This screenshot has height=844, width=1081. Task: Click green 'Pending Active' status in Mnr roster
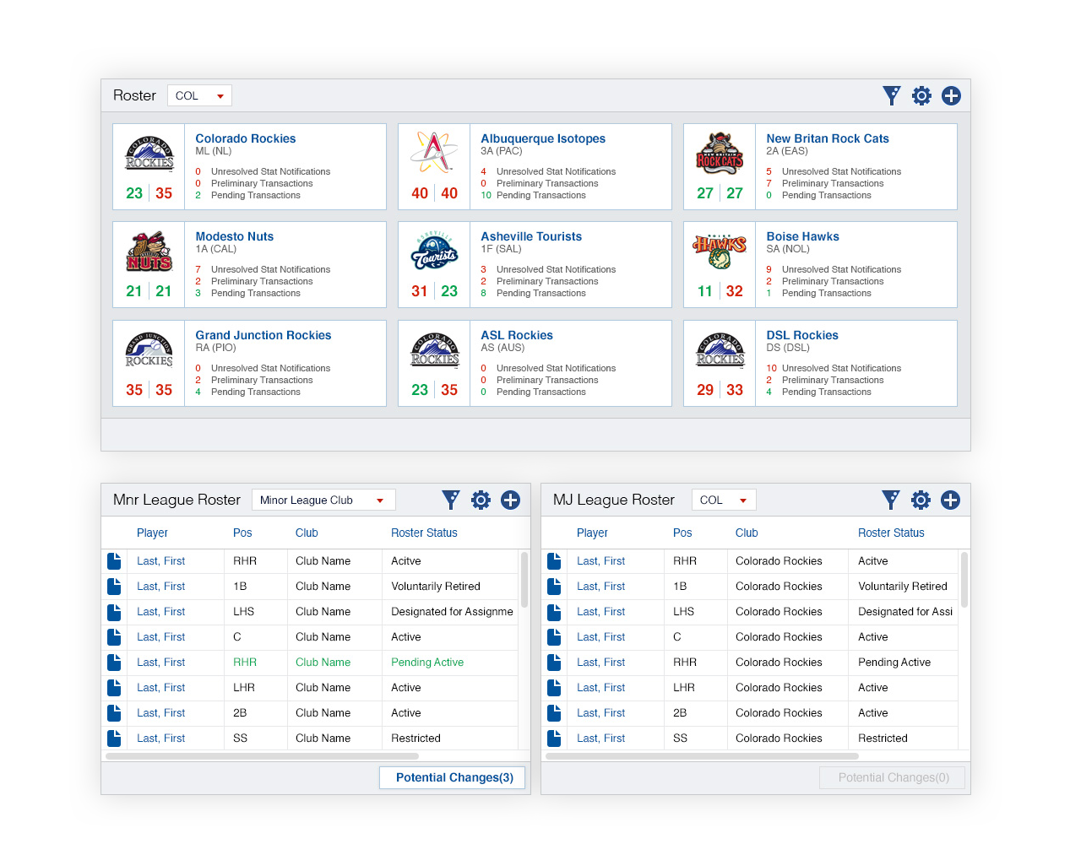(x=427, y=662)
